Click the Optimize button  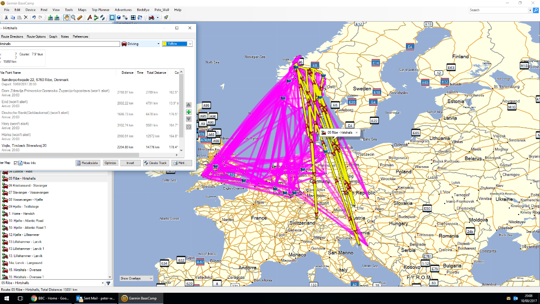tap(110, 163)
